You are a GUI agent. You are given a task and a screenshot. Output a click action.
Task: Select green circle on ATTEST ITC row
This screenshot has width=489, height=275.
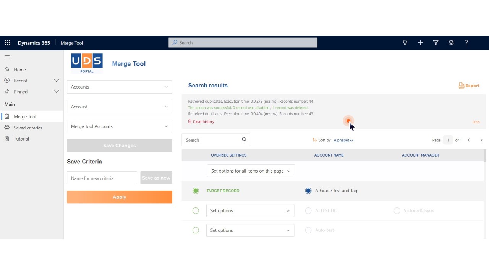point(196,210)
